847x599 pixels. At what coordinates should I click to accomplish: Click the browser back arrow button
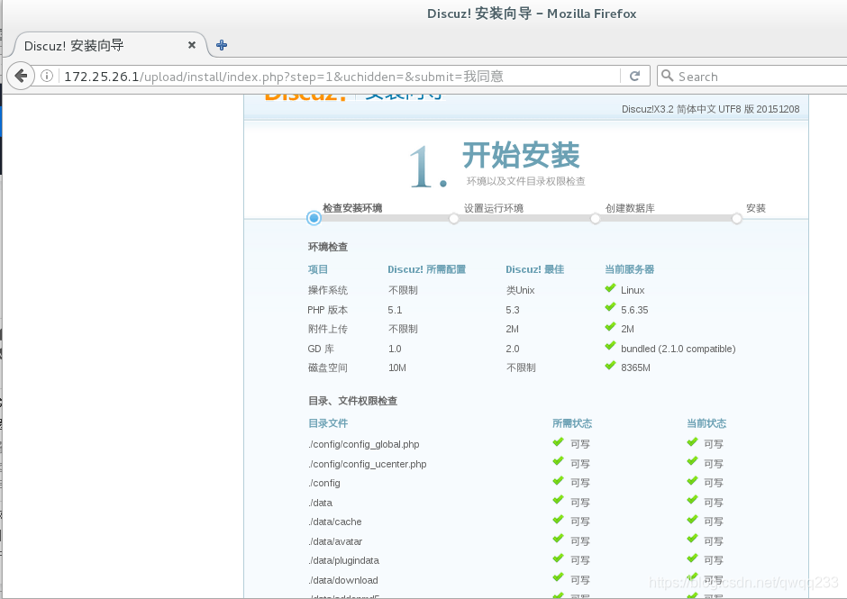[21, 77]
